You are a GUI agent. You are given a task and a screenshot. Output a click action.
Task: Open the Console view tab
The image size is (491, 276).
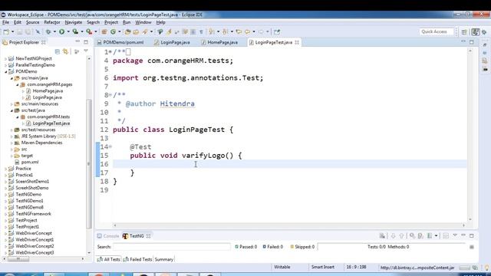pyautogui.click(x=108, y=236)
